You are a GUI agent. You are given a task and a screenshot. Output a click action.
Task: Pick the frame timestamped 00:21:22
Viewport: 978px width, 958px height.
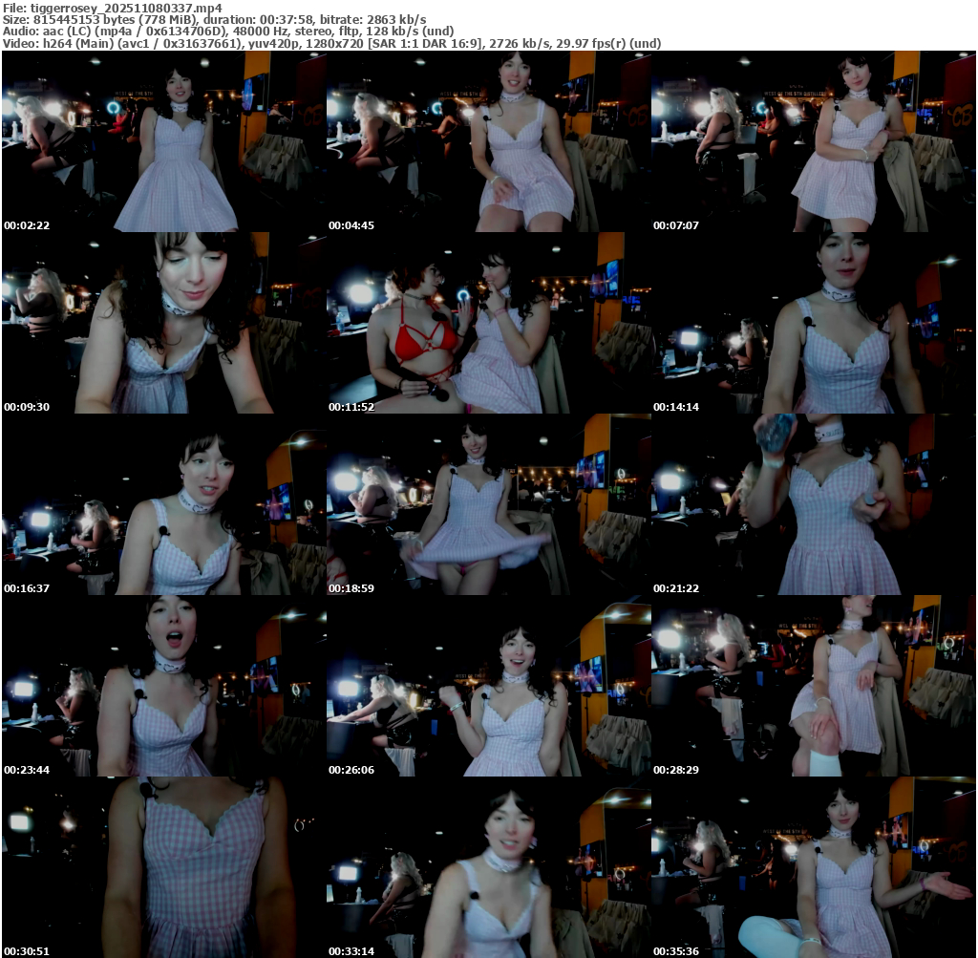pyautogui.click(x=814, y=504)
